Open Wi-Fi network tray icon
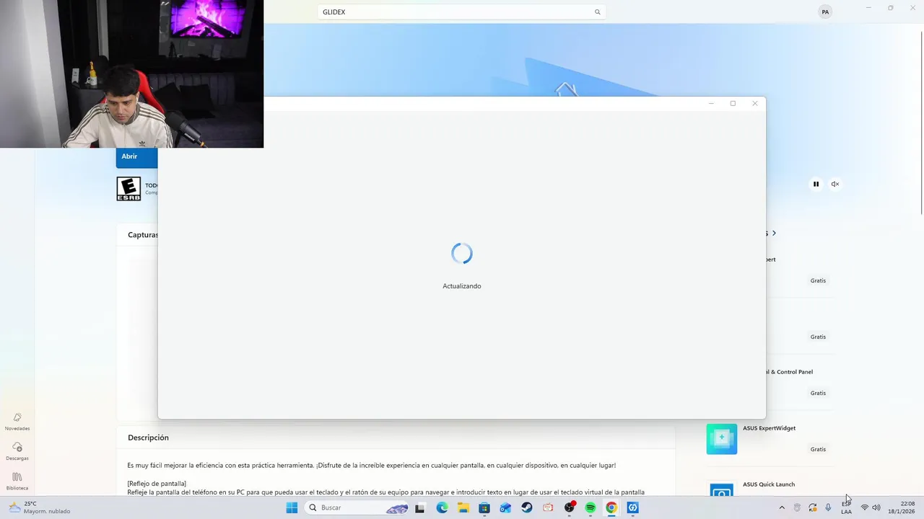 pyautogui.click(x=865, y=507)
